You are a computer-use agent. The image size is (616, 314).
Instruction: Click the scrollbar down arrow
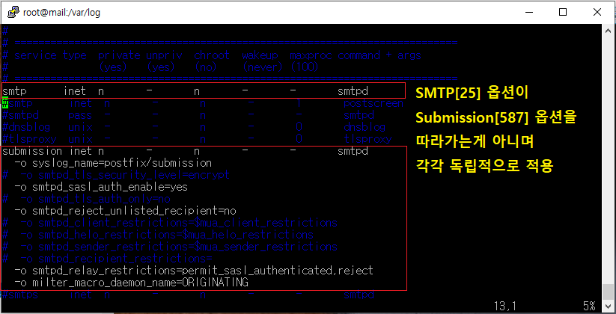pyautogui.click(x=607, y=305)
